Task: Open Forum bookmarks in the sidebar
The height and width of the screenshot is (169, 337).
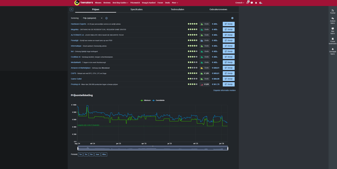Action: pyautogui.click(x=332, y=40)
